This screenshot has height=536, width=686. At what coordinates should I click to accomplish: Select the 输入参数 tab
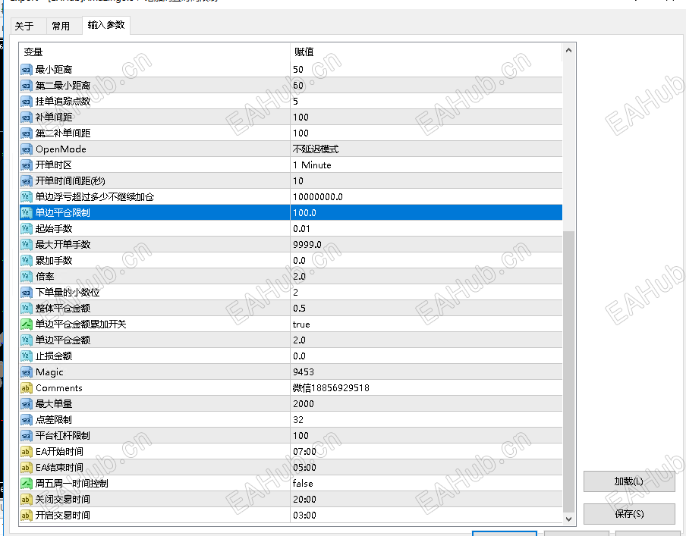tap(106, 25)
